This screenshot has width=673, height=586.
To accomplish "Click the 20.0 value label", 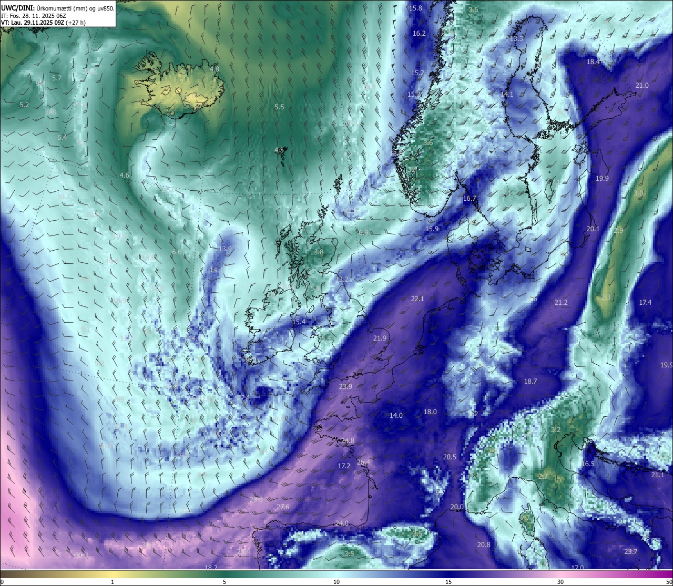I will (457, 507).
